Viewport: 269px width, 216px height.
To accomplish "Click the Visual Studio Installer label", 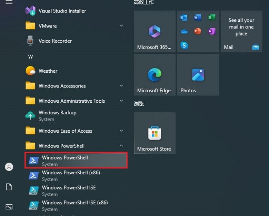I will [x=62, y=11].
